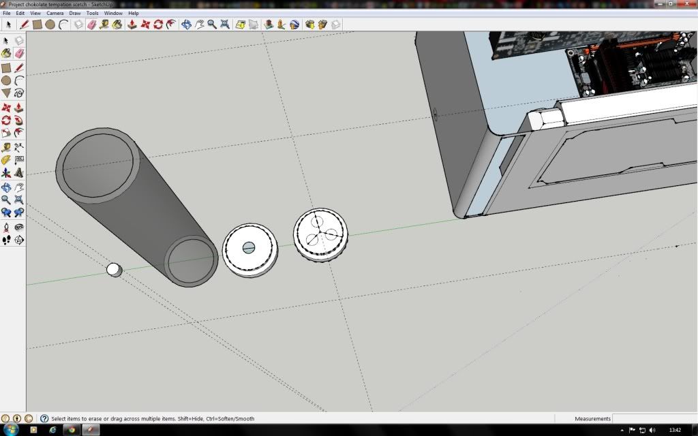The height and width of the screenshot is (436, 698).
Task: Open the Help menu
Action: coord(133,14)
